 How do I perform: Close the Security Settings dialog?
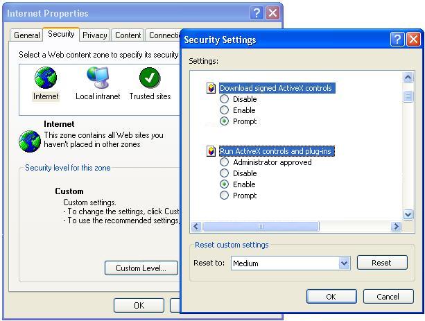(414, 40)
